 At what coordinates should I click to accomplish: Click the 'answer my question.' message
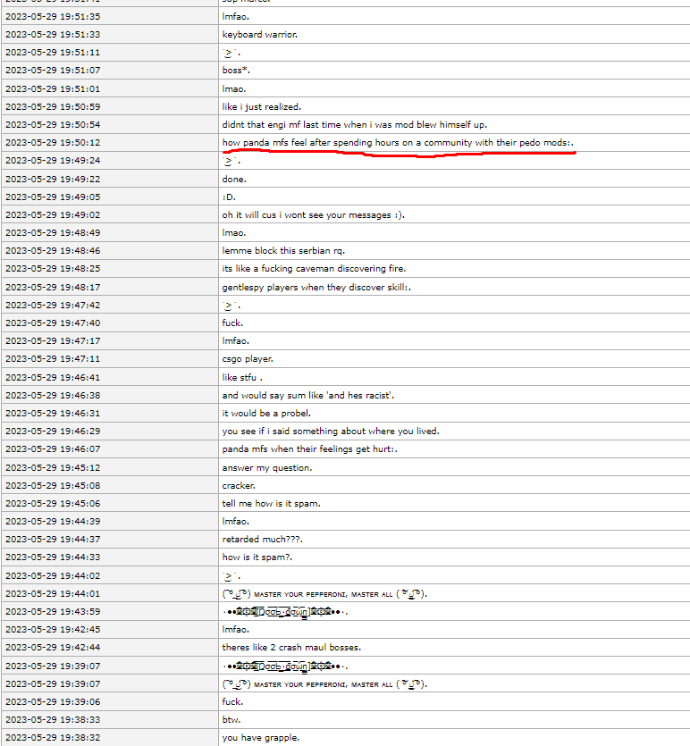(x=267, y=467)
